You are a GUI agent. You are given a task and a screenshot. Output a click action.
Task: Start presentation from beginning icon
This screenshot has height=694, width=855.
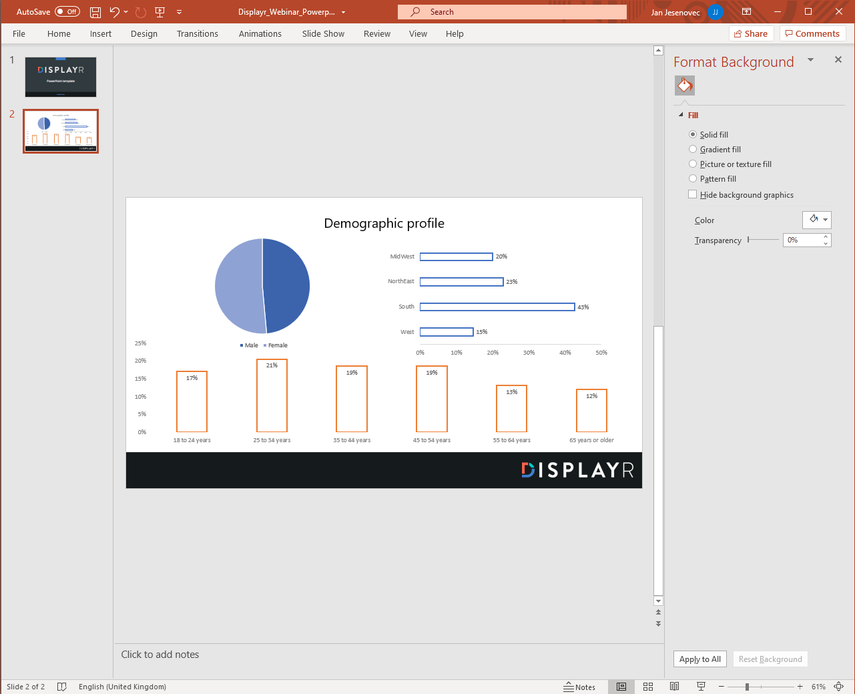point(160,12)
